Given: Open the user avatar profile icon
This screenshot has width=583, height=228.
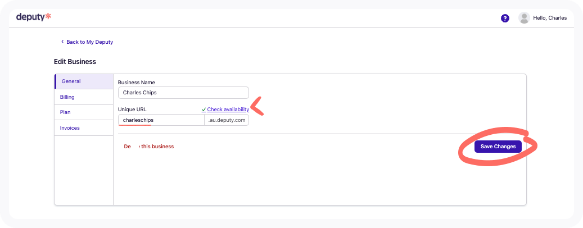Looking at the screenshot, I should click(x=524, y=18).
